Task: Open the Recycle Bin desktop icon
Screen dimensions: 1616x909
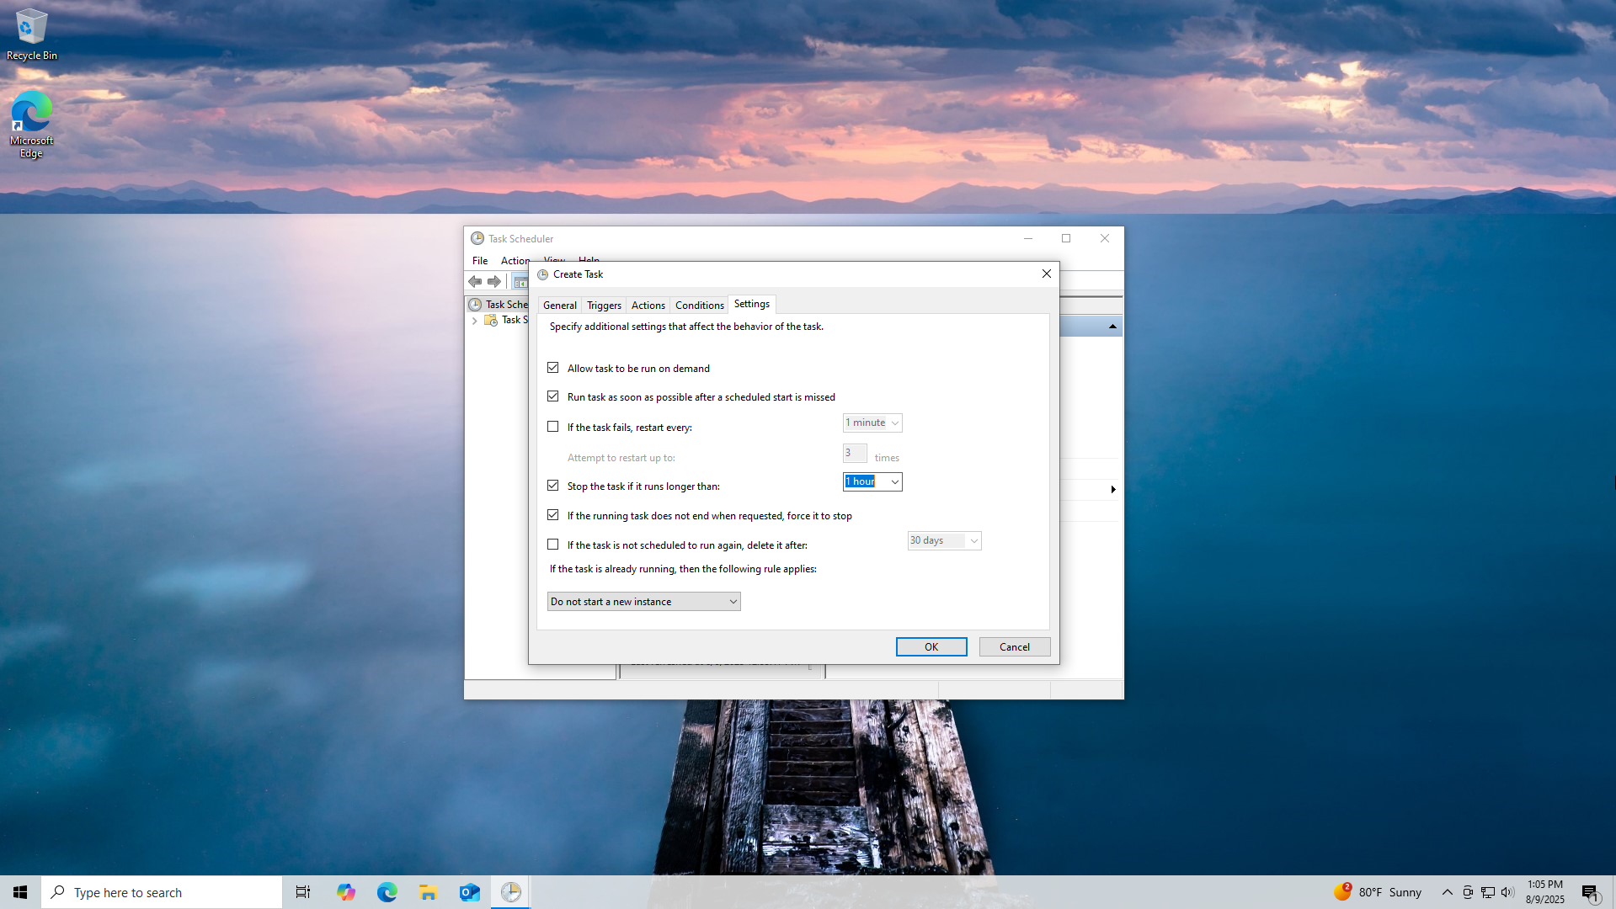Action: [32, 35]
